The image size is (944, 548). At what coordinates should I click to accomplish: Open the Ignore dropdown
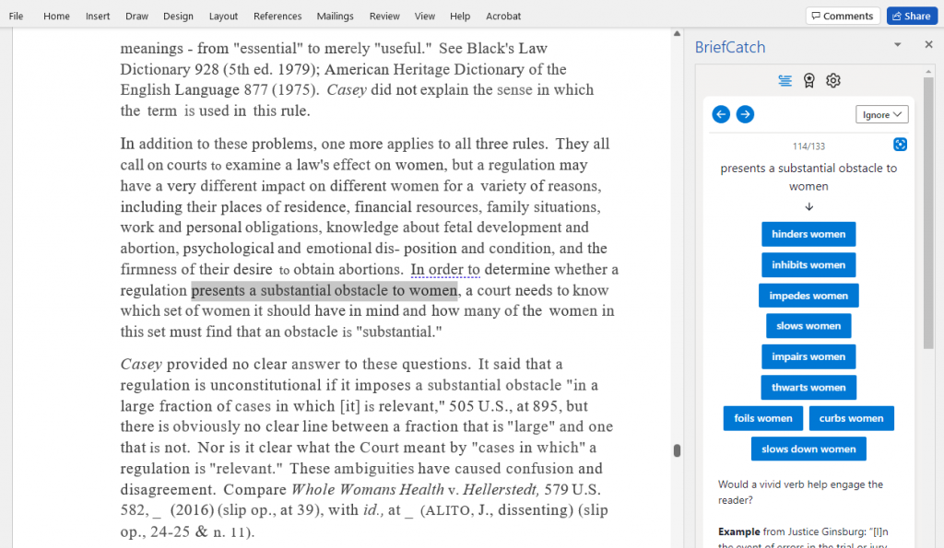882,114
